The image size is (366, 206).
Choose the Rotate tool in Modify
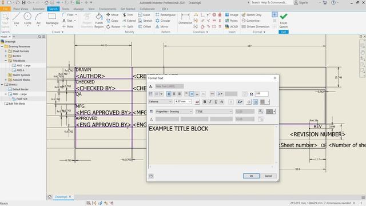point(113,27)
